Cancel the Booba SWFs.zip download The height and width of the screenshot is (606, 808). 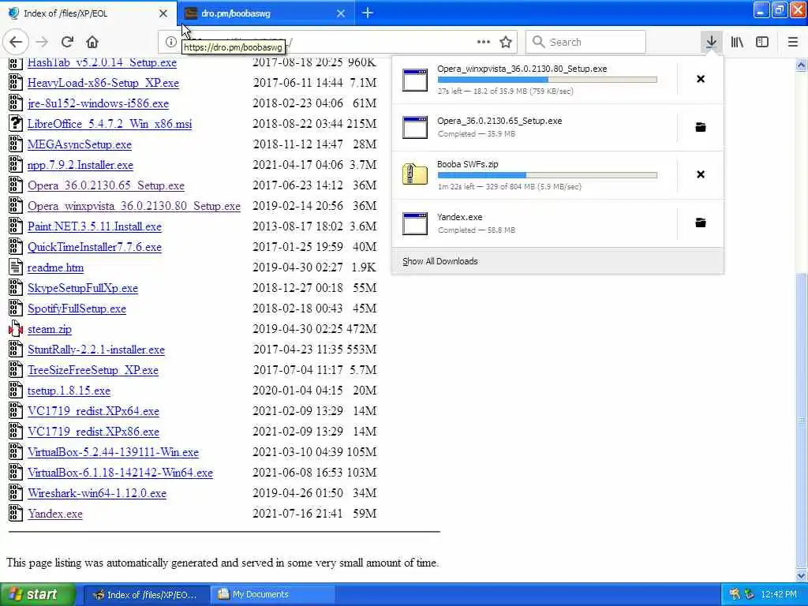701,174
